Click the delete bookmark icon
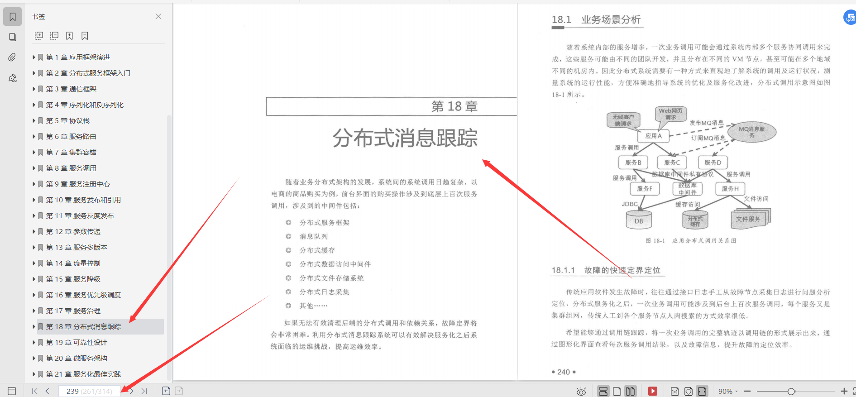This screenshot has width=856, height=397. 85,35
